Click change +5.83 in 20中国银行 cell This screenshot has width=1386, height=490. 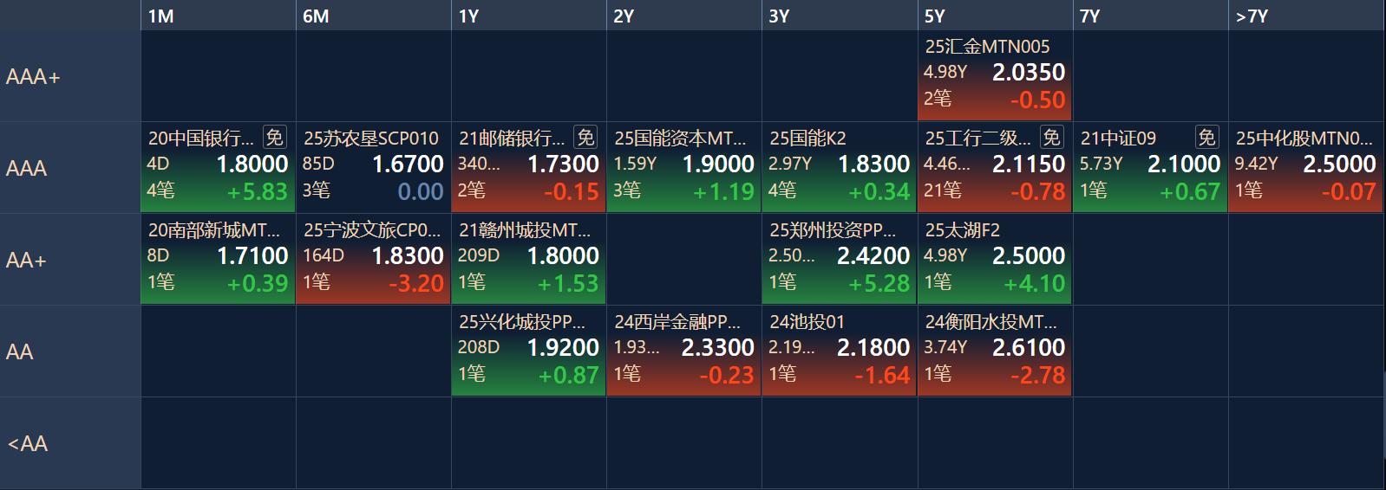(257, 192)
